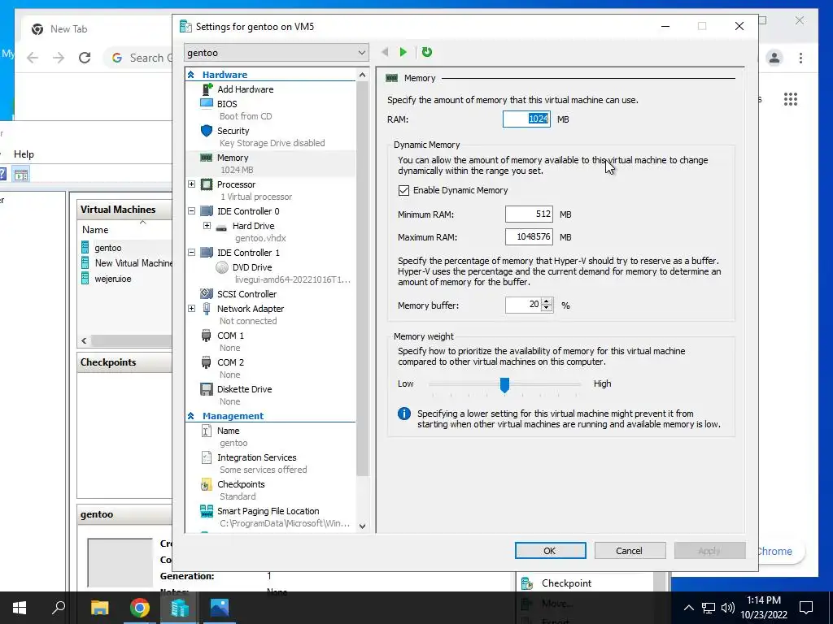Viewport: 833px width, 624px height.
Task: Click the Add Hardware icon
Action: pos(207,89)
